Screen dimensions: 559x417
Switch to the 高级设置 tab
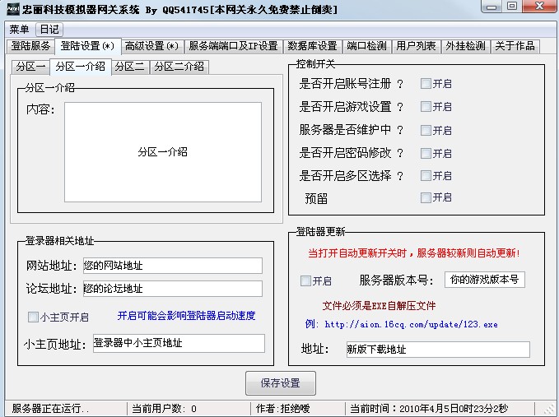click(x=151, y=46)
